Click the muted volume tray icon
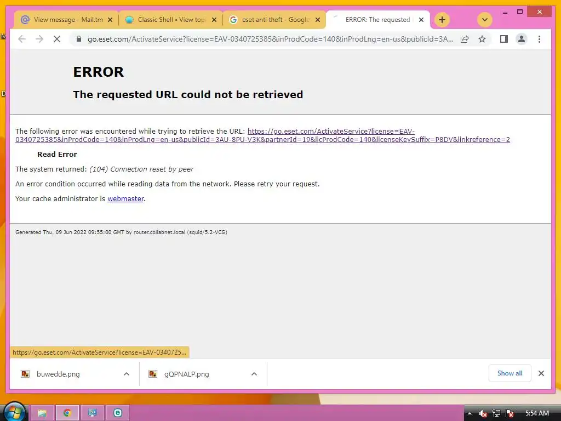The height and width of the screenshot is (421, 561). click(483, 413)
